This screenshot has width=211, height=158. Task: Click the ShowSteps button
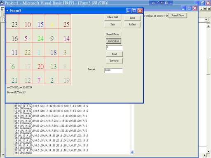pos(113,41)
